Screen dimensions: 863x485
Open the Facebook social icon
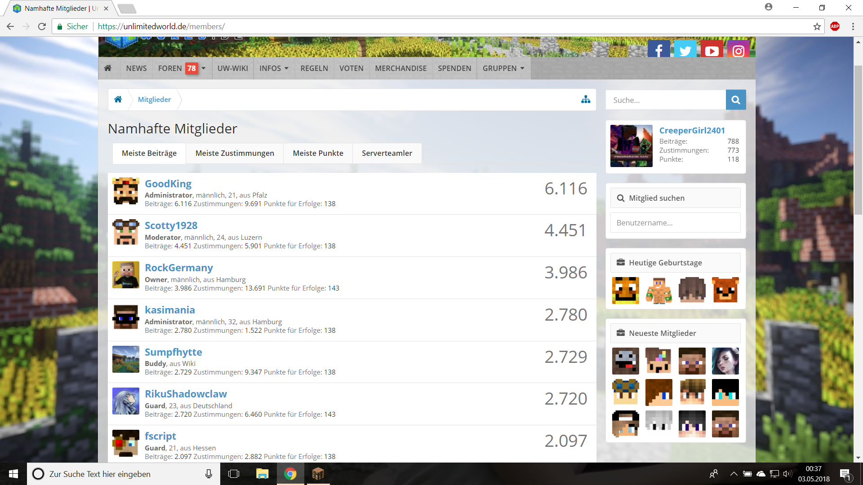[x=658, y=49]
